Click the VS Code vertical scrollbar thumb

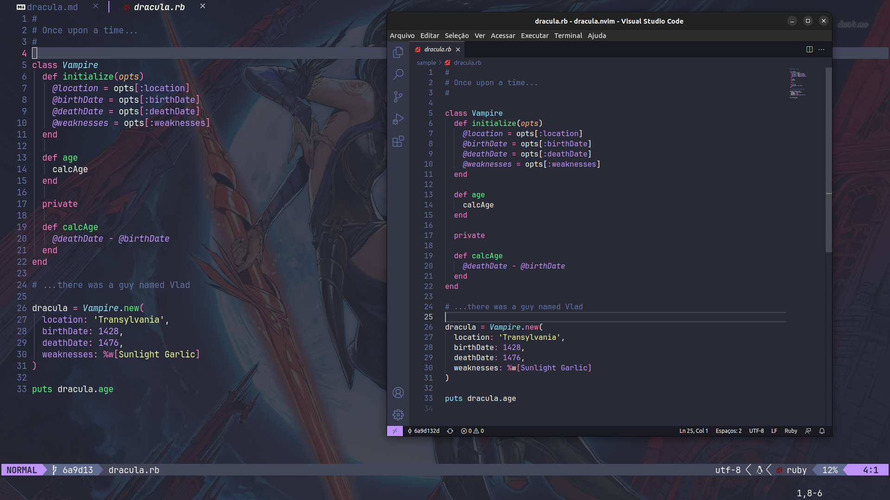tap(829, 160)
